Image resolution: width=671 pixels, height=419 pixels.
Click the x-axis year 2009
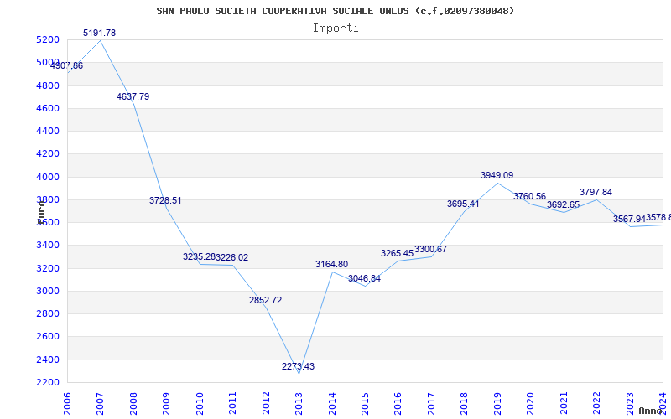(x=166, y=404)
